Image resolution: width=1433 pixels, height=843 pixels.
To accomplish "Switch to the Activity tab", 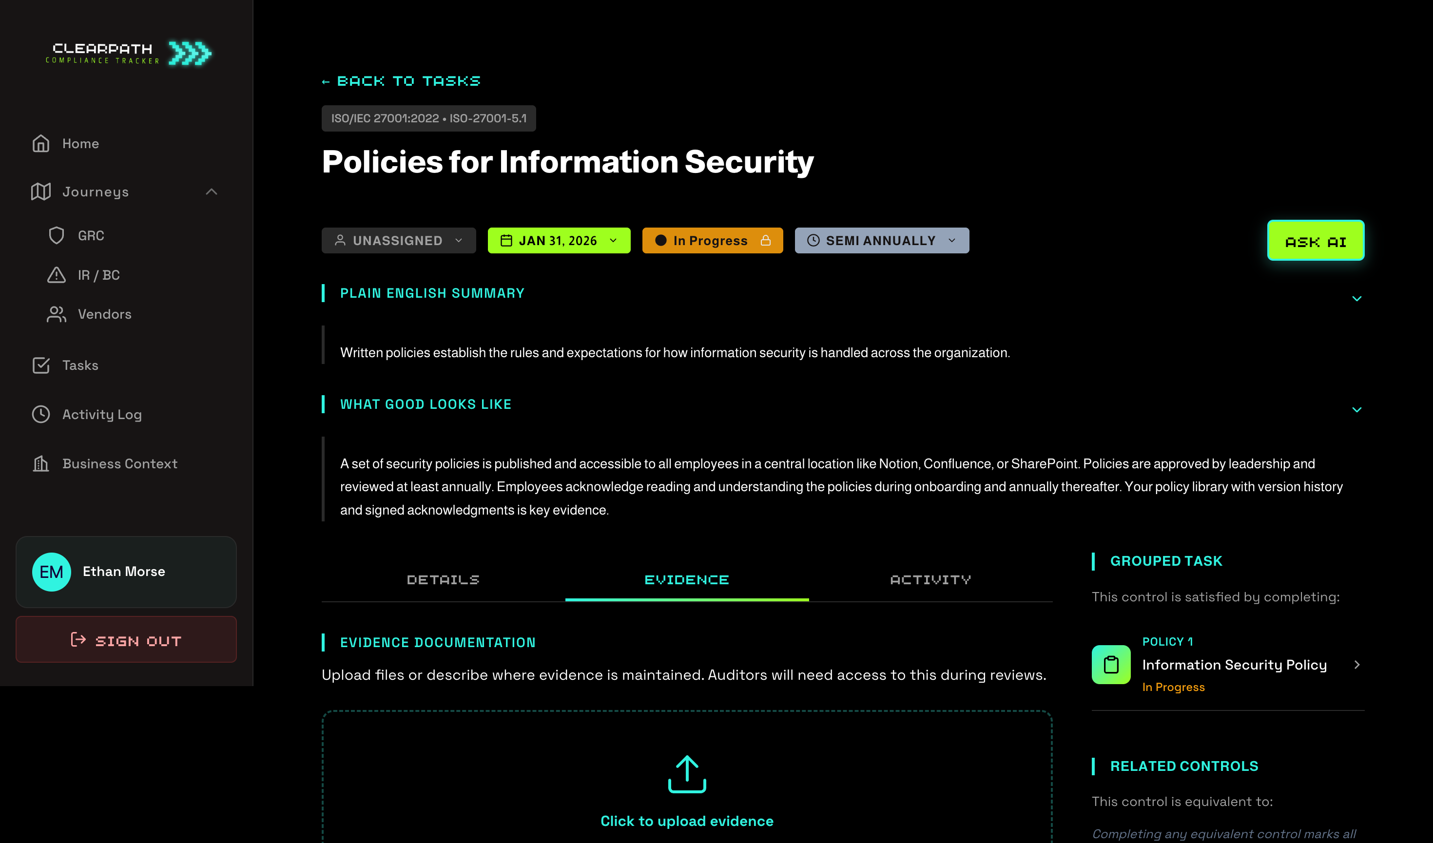I will click(930, 580).
